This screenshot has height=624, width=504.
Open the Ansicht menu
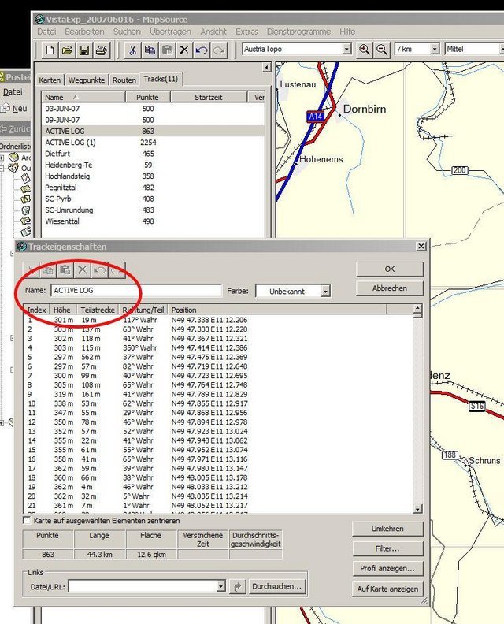tap(213, 32)
